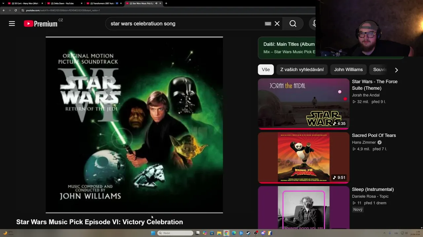Click the video title 'Victory Celebration'
This screenshot has width=423, height=237.
[x=99, y=222]
